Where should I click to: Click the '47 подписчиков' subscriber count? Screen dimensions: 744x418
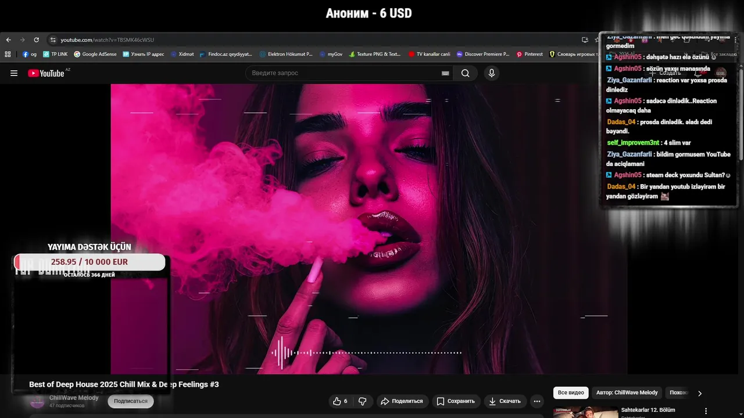click(x=67, y=405)
